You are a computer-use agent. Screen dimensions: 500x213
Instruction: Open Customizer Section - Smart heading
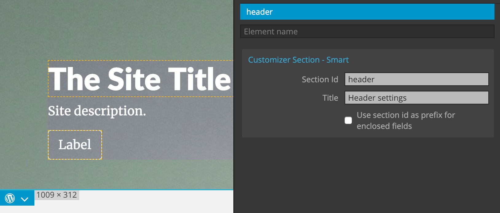pyautogui.click(x=298, y=60)
